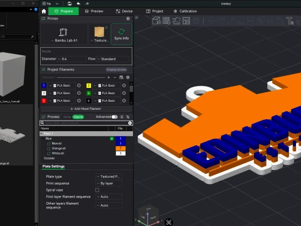The height and width of the screenshot is (226, 301).
Task: Open filament settings gear icon
Action: coord(128,77)
